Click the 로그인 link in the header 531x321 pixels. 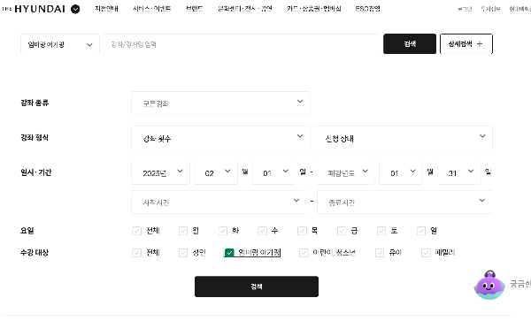(465, 9)
